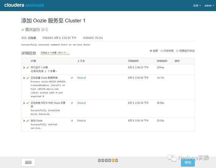Screen dimensions: 216x168
Task: Click the 持续时间 column header
Action: coord(162,61)
